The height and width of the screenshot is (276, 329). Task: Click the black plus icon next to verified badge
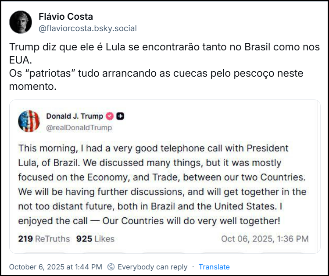point(121,117)
